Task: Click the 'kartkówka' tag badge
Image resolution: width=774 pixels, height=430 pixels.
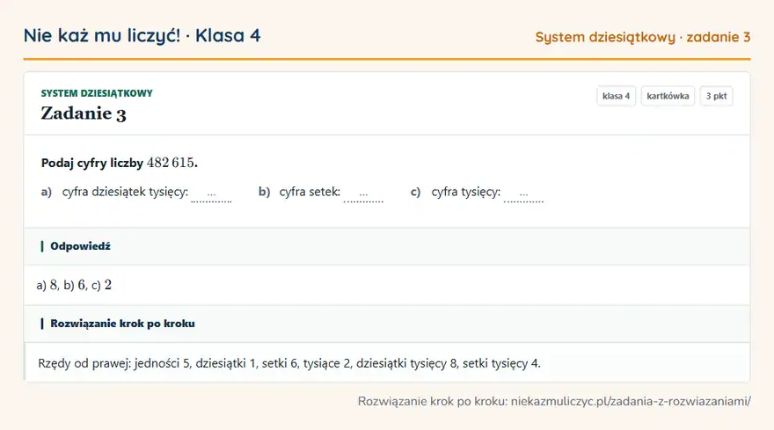Action: pyautogui.click(x=668, y=96)
